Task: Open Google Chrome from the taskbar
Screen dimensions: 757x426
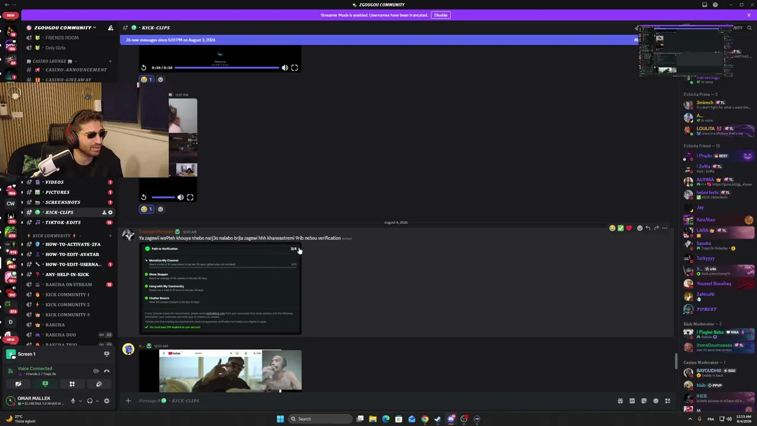Action: point(425,419)
